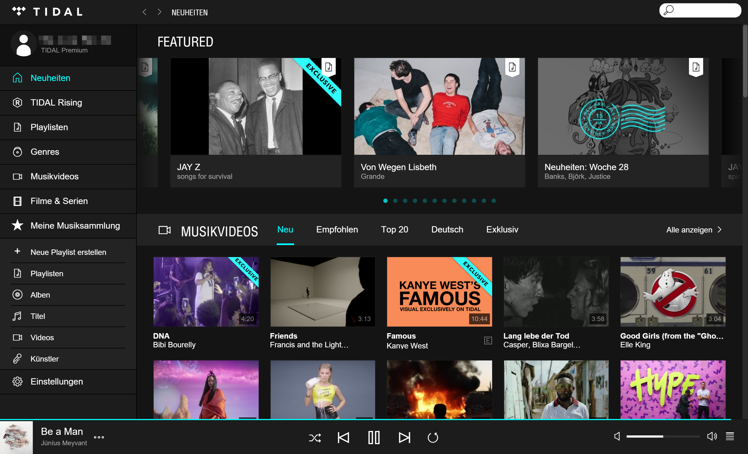748x454 pixels.
Task: Open Künstler in the sidebar
Action: 44,359
